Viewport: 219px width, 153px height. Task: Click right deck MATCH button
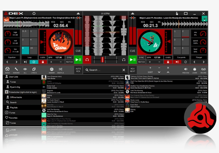(141, 62)
